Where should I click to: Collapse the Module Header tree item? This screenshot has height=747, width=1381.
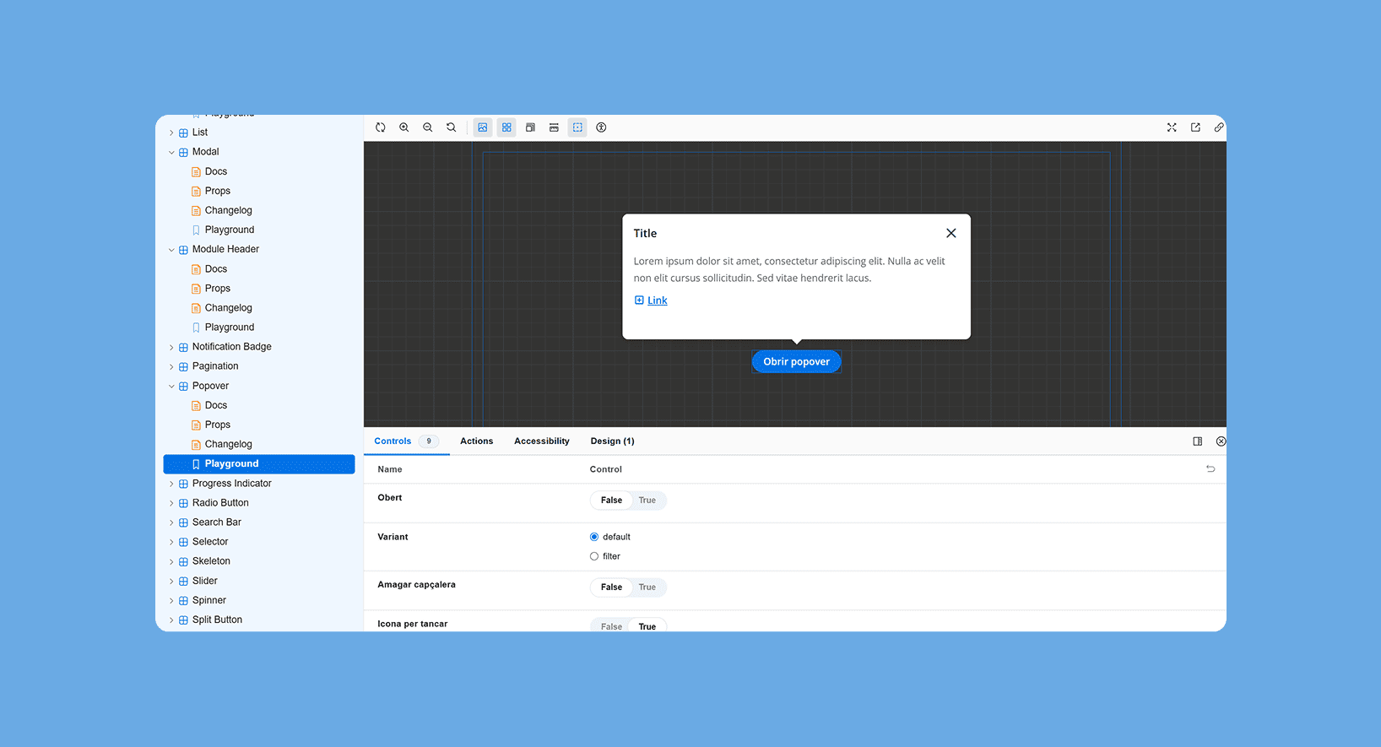171,250
